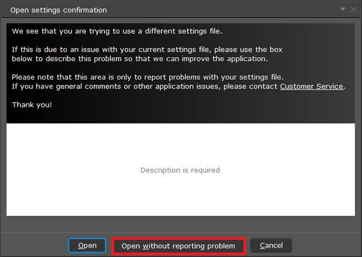Viewport: 362px width, 257px height.
Task: Click the 'Open settings confirmation' title text
Action: [x=58, y=10]
